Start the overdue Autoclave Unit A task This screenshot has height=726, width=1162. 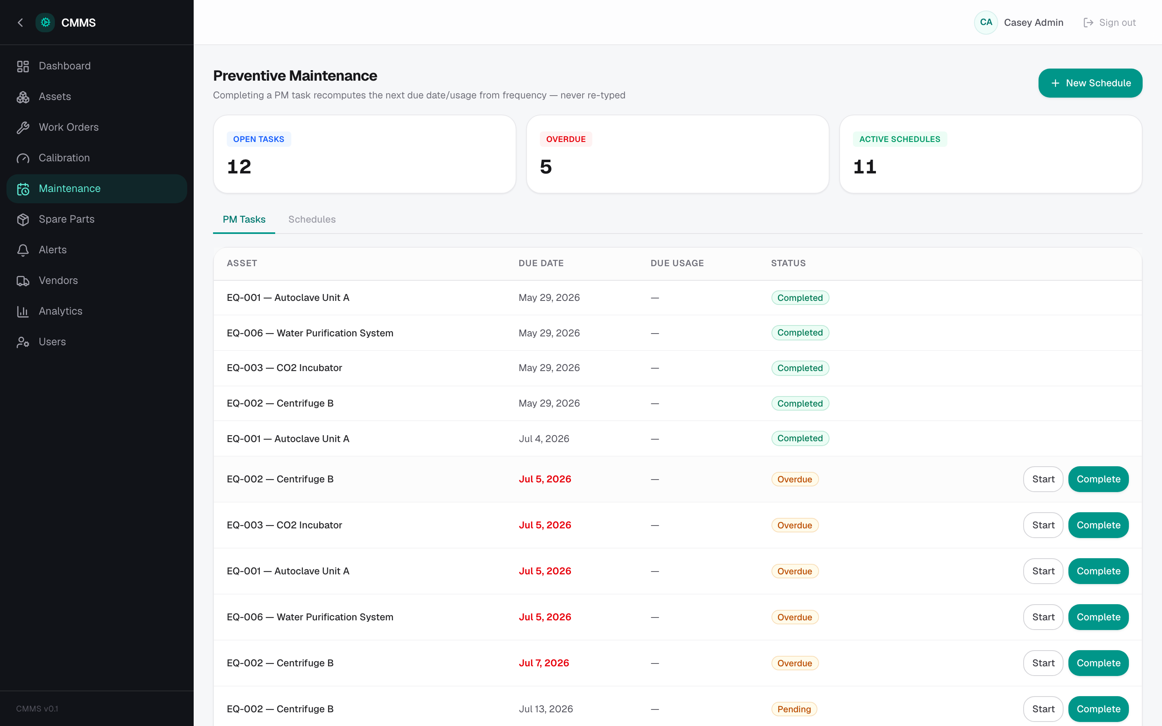pos(1043,572)
